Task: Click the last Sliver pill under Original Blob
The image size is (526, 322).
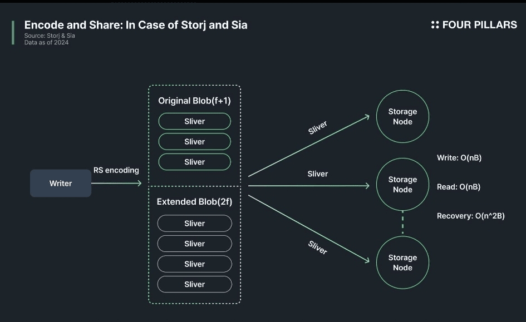Action: 195,162
